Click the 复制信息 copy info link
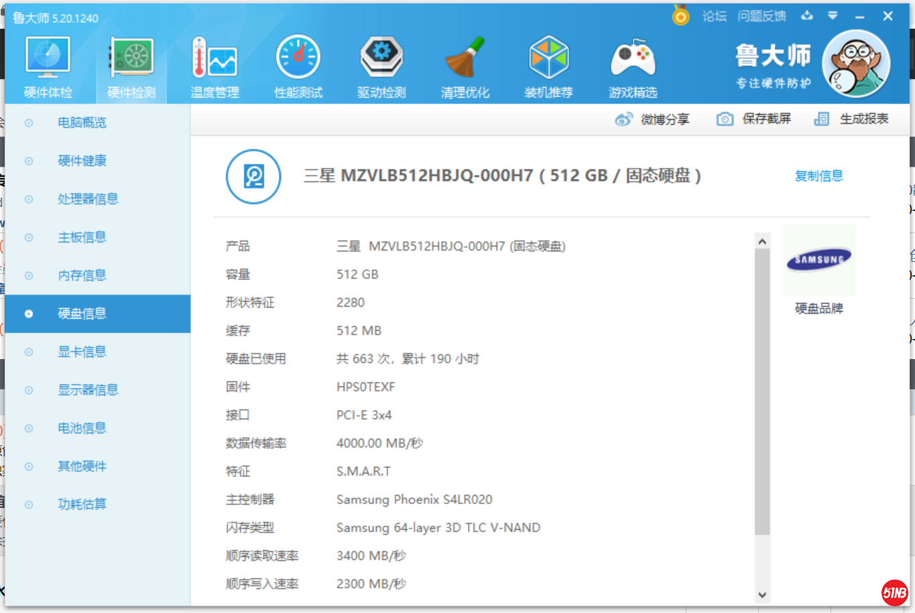This screenshot has height=613, width=915. 818,176
